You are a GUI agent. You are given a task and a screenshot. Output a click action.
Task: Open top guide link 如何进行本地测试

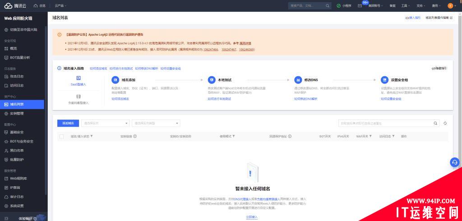[x=121, y=69]
